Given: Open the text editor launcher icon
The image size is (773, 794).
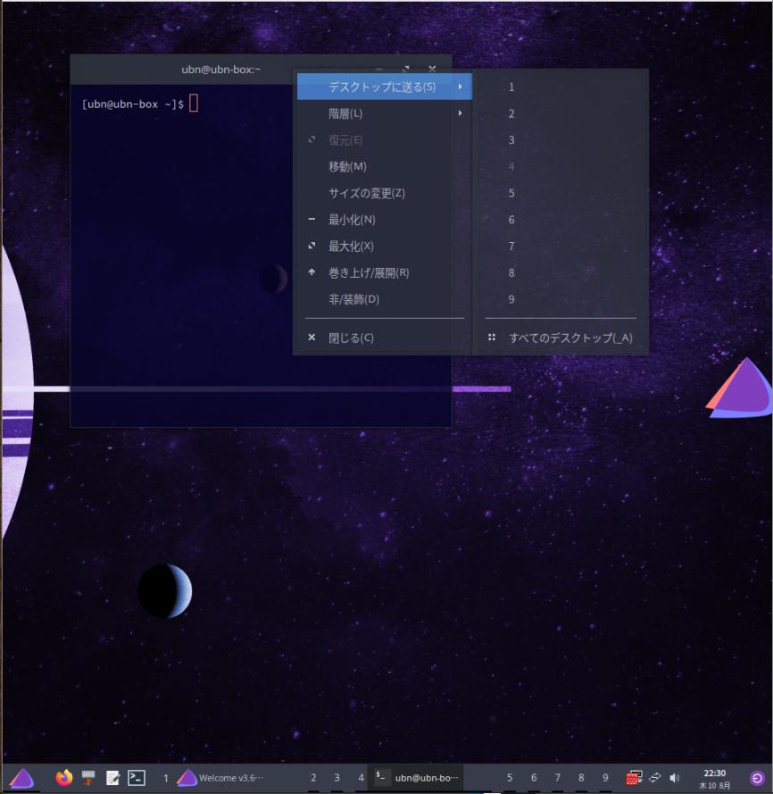Looking at the screenshot, I should [112, 778].
